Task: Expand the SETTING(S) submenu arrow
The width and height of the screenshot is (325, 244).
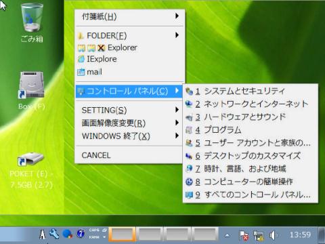Action: point(177,110)
